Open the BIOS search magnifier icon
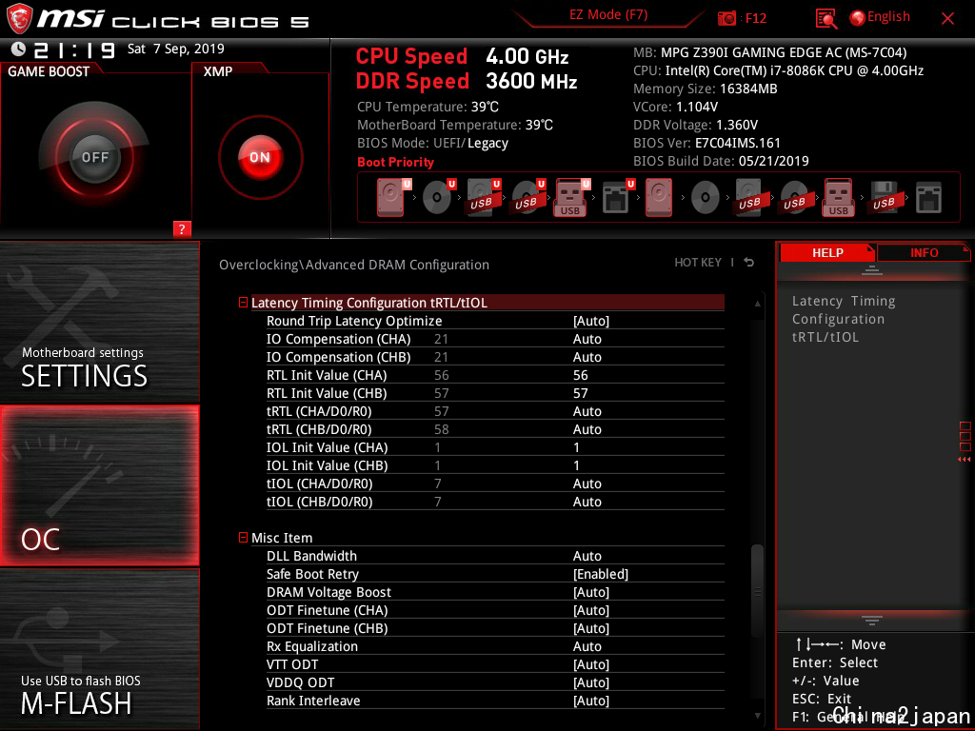This screenshot has height=731, width=975. [826, 19]
